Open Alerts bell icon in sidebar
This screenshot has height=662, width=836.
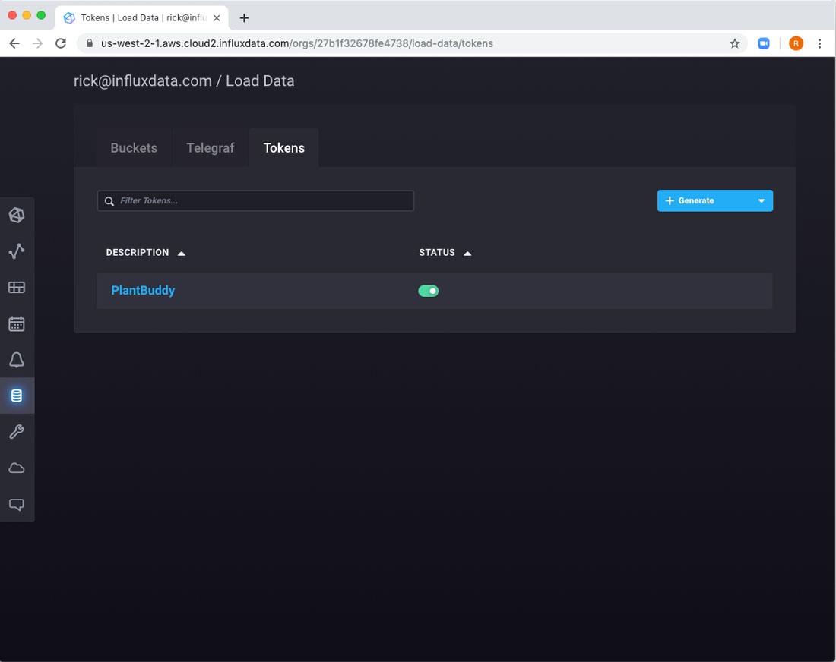pyautogui.click(x=17, y=360)
